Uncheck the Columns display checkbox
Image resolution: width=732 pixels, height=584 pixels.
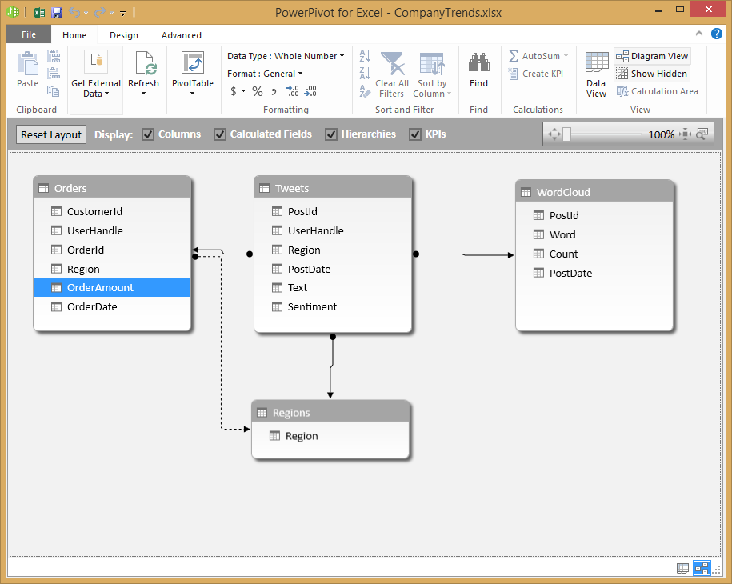148,134
